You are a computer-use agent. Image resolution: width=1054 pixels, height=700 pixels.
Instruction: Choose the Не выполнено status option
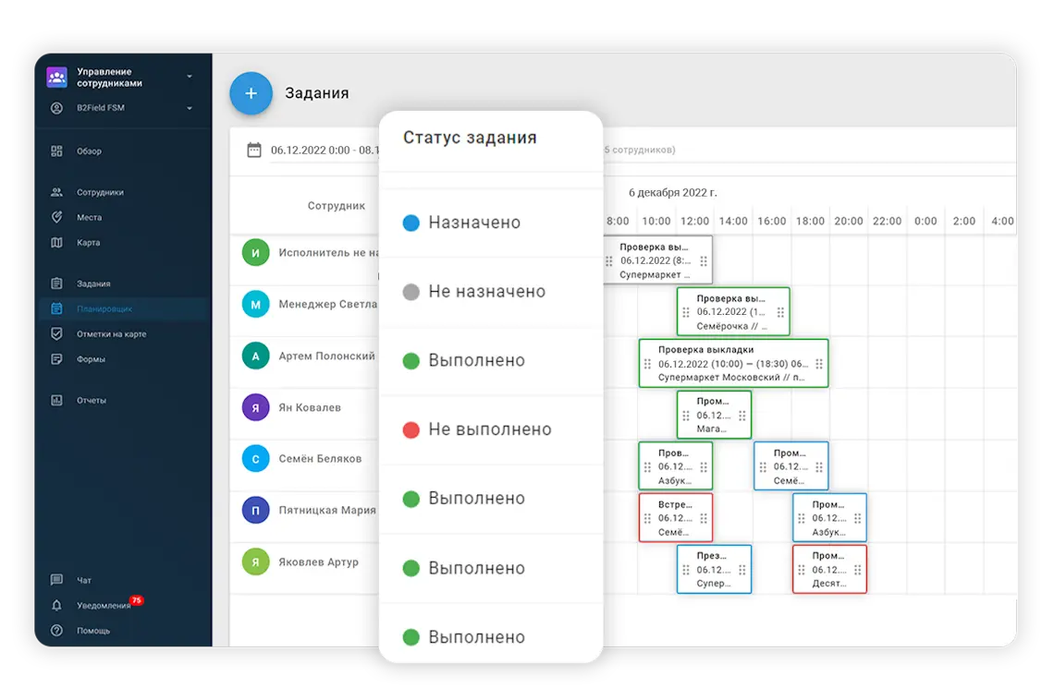pyautogui.click(x=489, y=429)
